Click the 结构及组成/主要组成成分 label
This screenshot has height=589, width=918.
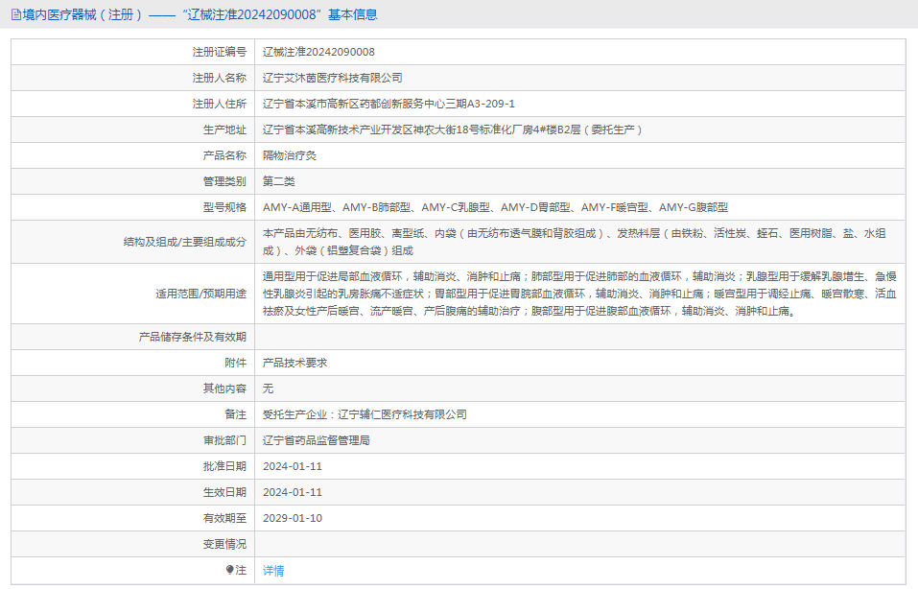185,242
